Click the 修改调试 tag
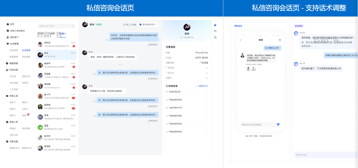 [299, 26]
